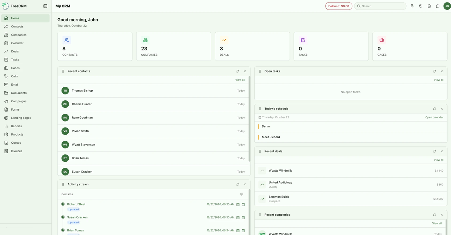Grab the Open tasks drag handle
This screenshot has height=235, width=451.
tap(260, 71)
